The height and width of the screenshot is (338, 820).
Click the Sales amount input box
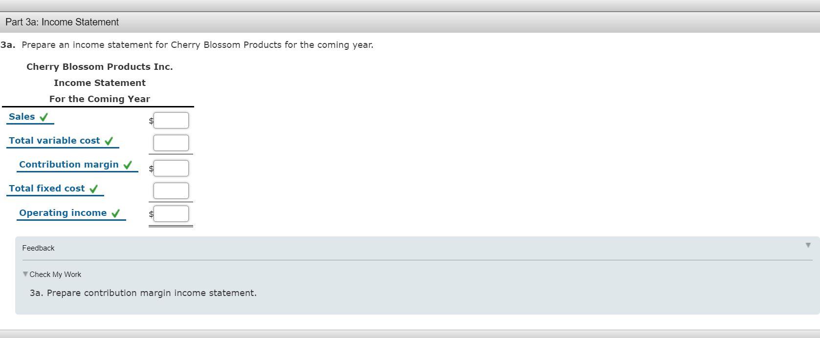tap(170, 120)
